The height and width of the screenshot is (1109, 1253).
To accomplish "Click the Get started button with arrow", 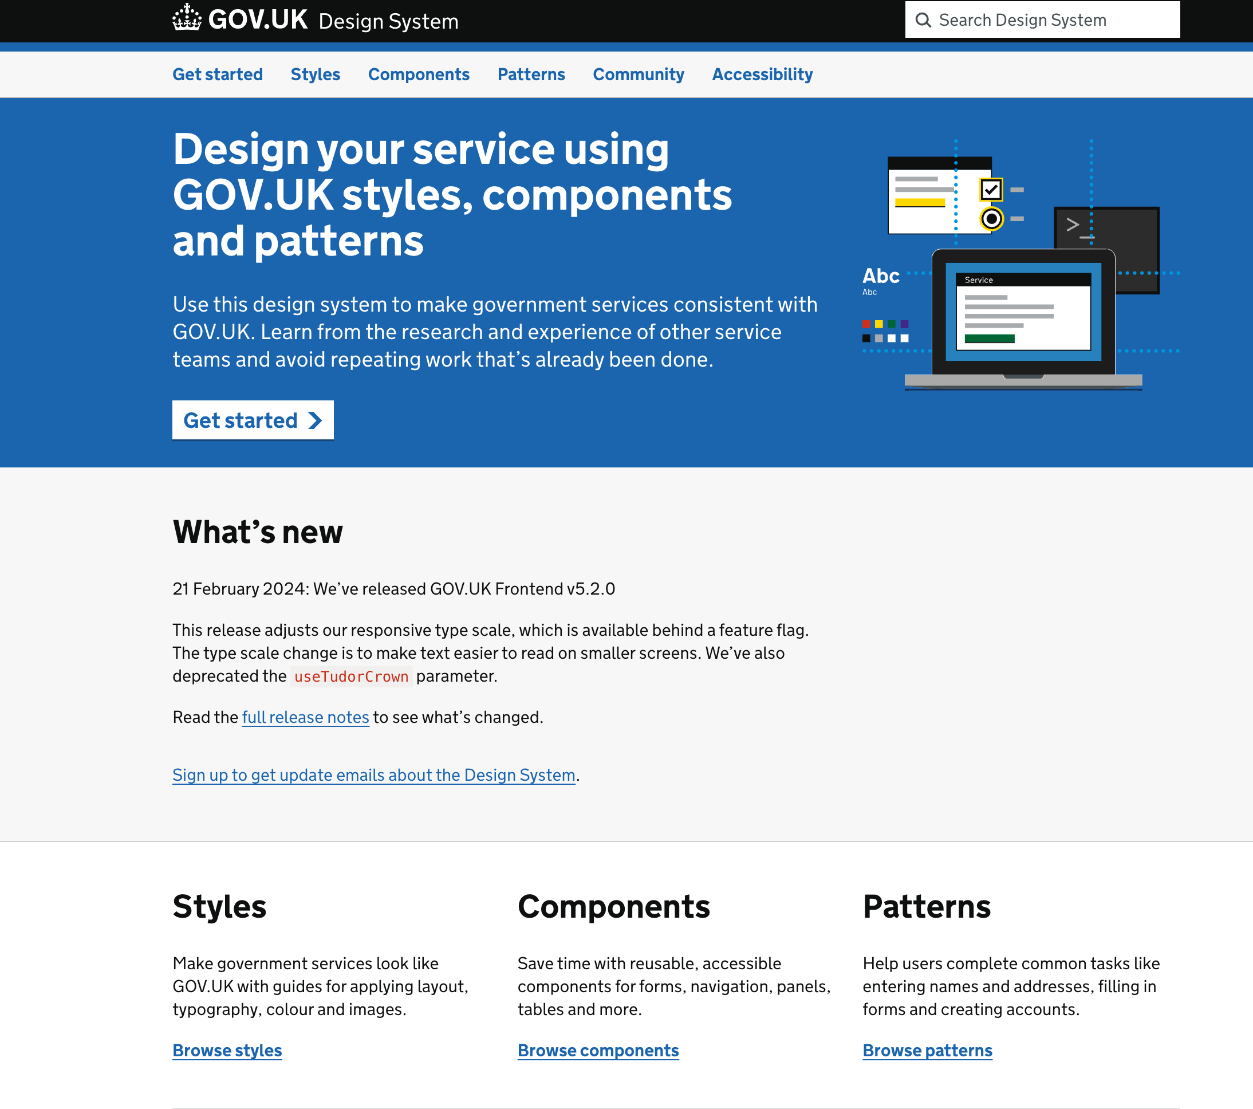I will click(x=254, y=420).
